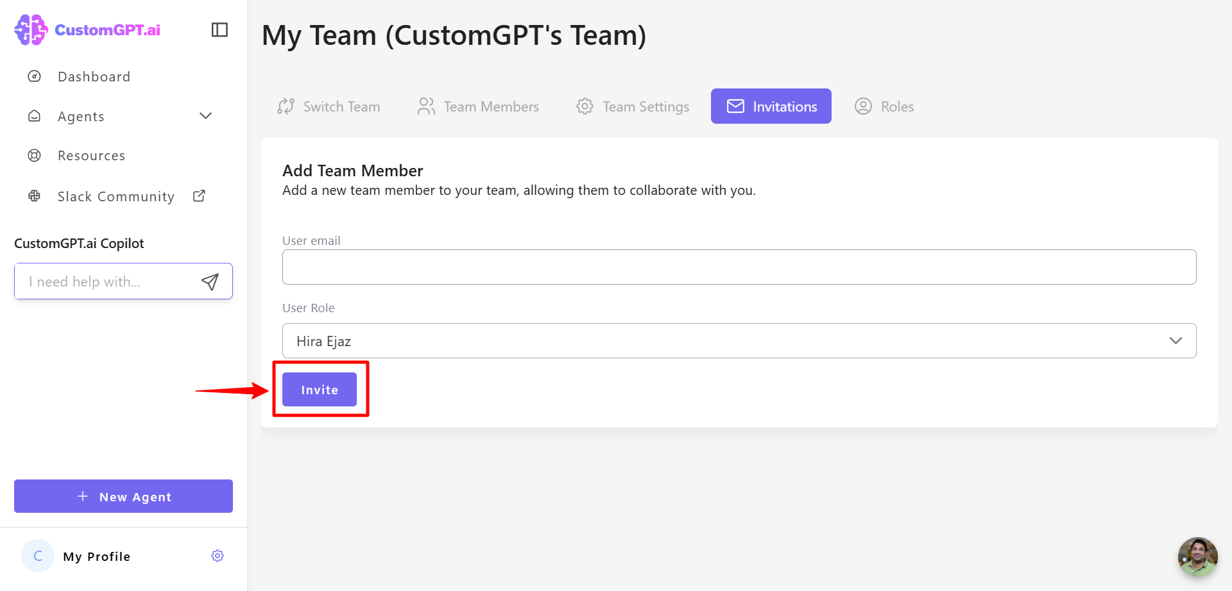1232x591 pixels.
Task: Click the Dashboard gauge icon
Action: coord(35,76)
